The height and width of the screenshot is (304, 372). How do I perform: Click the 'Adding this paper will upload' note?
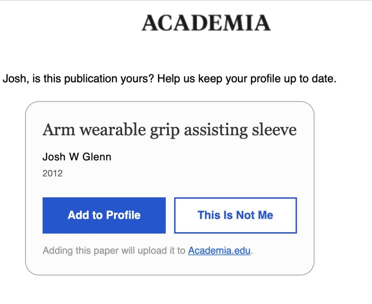[114, 251]
